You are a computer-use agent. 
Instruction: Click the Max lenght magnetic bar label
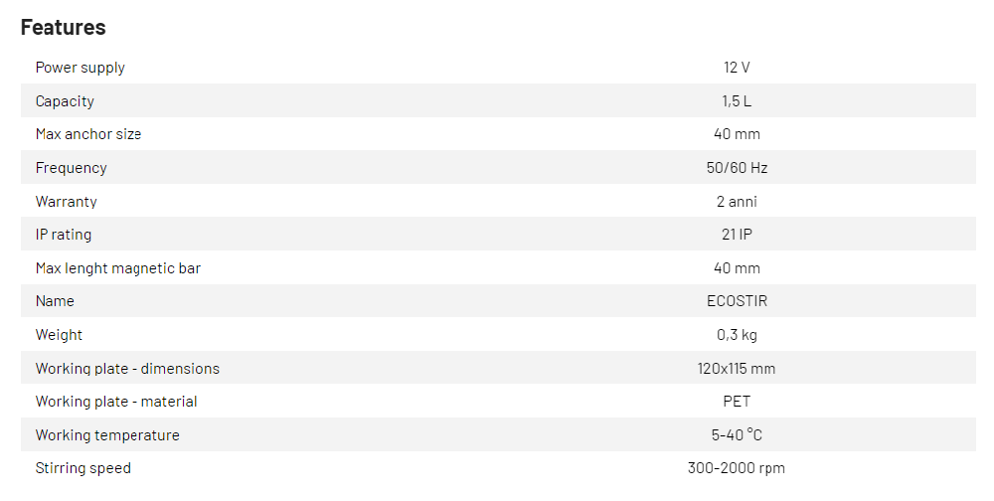point(118,268)
